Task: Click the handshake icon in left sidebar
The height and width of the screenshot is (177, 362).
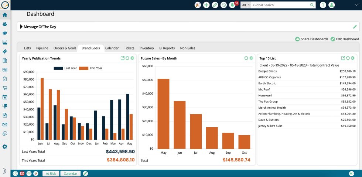Action: [5, 33]
